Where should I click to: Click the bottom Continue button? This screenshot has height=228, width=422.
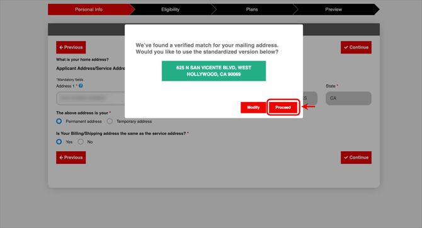[356, 157]
